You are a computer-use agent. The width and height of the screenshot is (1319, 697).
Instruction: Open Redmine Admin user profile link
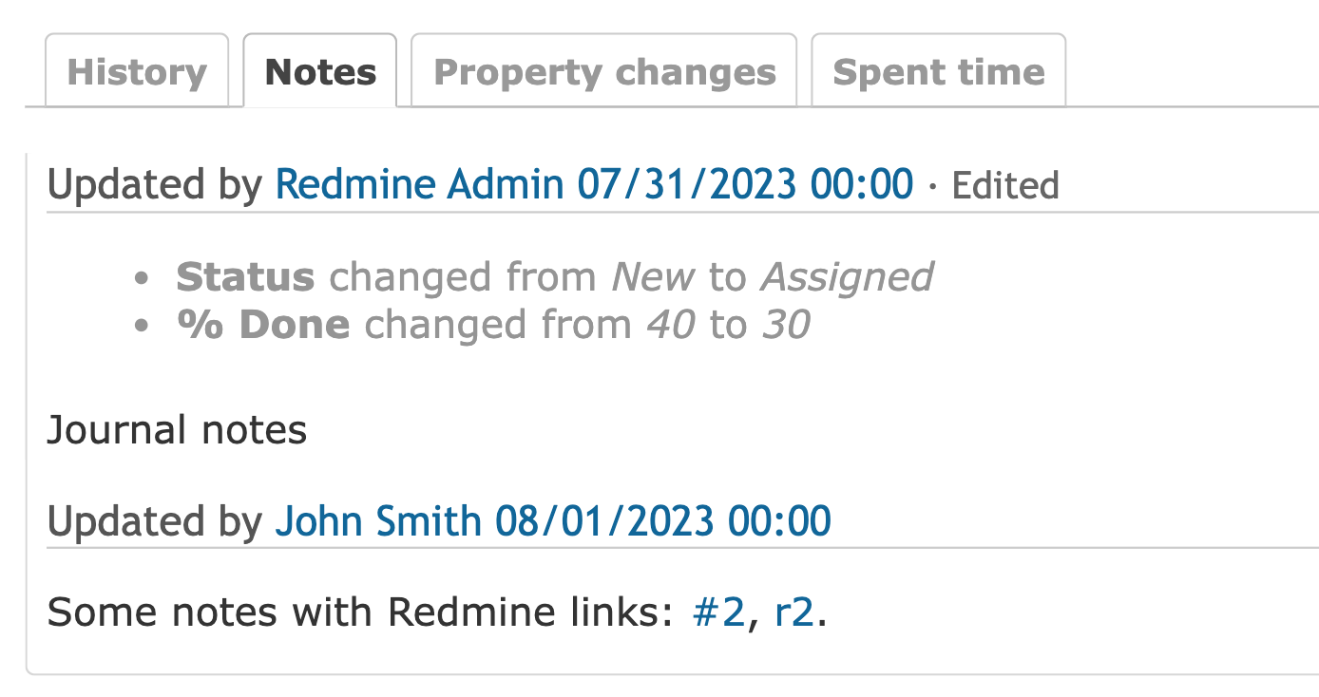coord(420,184)
